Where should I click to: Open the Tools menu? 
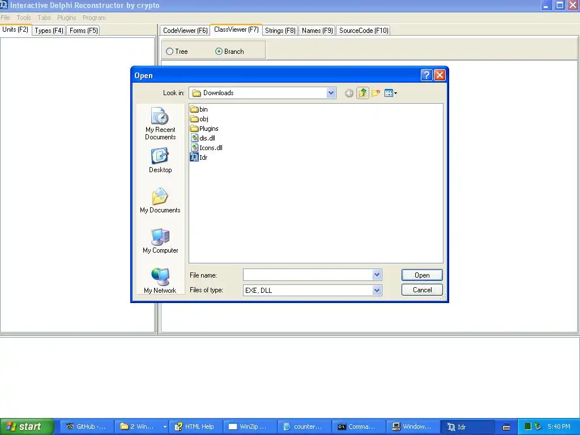(x=24, y=18)
